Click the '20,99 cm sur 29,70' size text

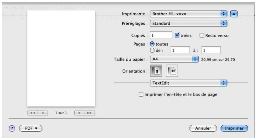pyautogui.click(x=218, y=60)
